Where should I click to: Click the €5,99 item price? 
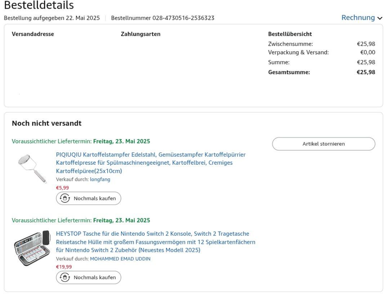[62, 188]
